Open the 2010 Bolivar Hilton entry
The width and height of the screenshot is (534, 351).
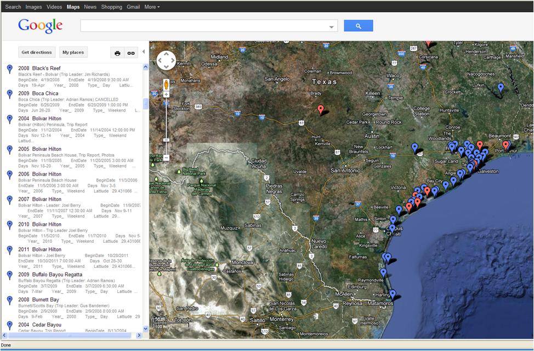[x=40, y=224]
